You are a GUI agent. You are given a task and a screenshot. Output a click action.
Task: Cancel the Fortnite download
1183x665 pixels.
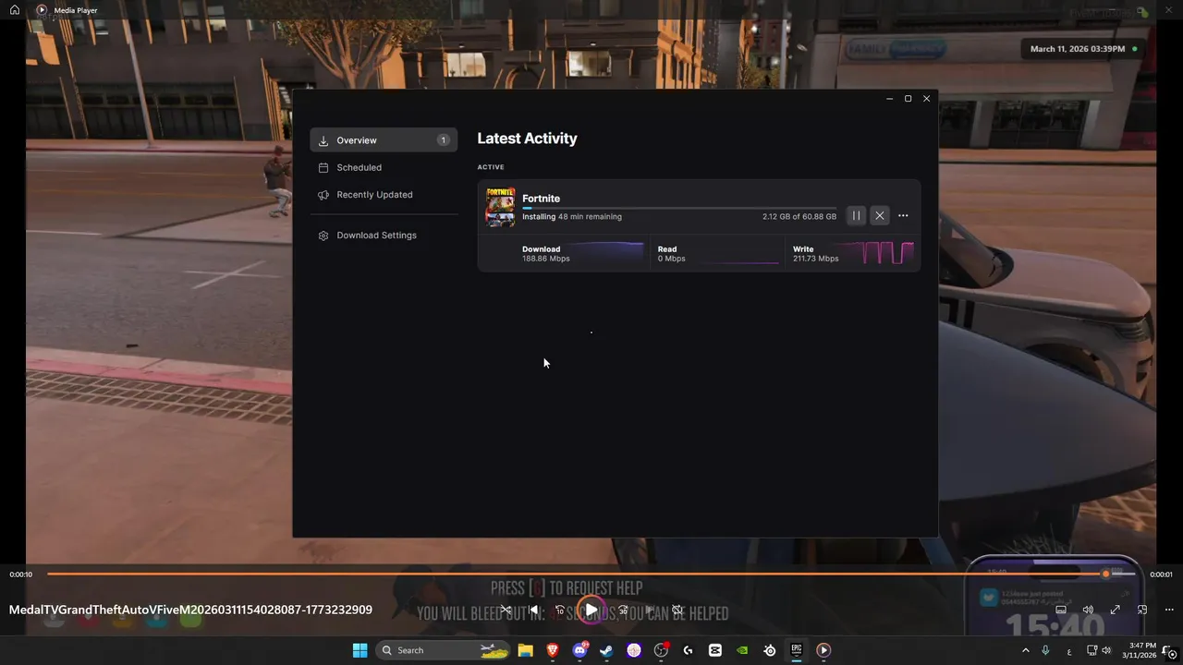click(880, 215)
